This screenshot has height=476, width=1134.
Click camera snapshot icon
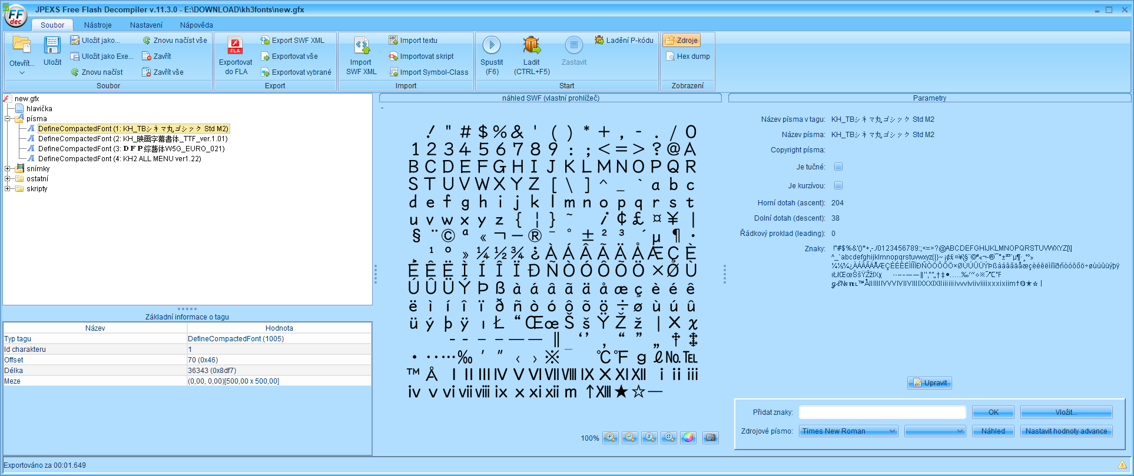coord(711,438)
